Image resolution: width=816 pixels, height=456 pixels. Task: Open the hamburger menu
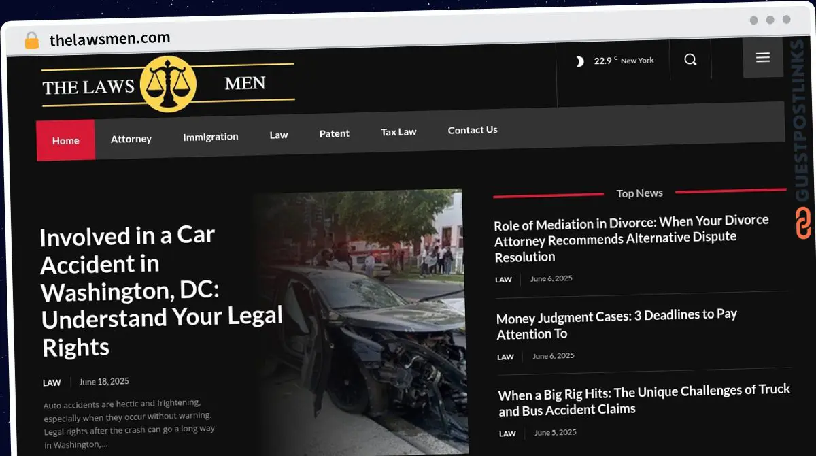[762, 58]
